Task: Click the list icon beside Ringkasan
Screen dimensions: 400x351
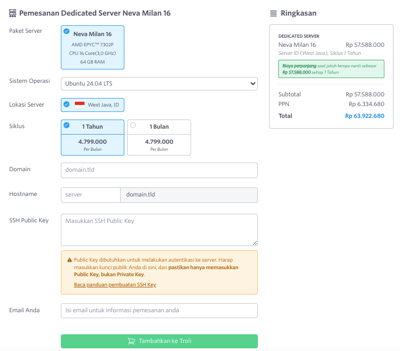Action: [273, 13]
